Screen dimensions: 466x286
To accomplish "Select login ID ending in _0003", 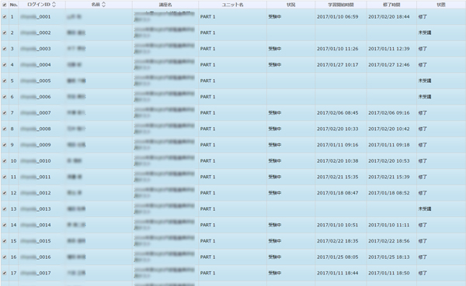I will point(36,49).
